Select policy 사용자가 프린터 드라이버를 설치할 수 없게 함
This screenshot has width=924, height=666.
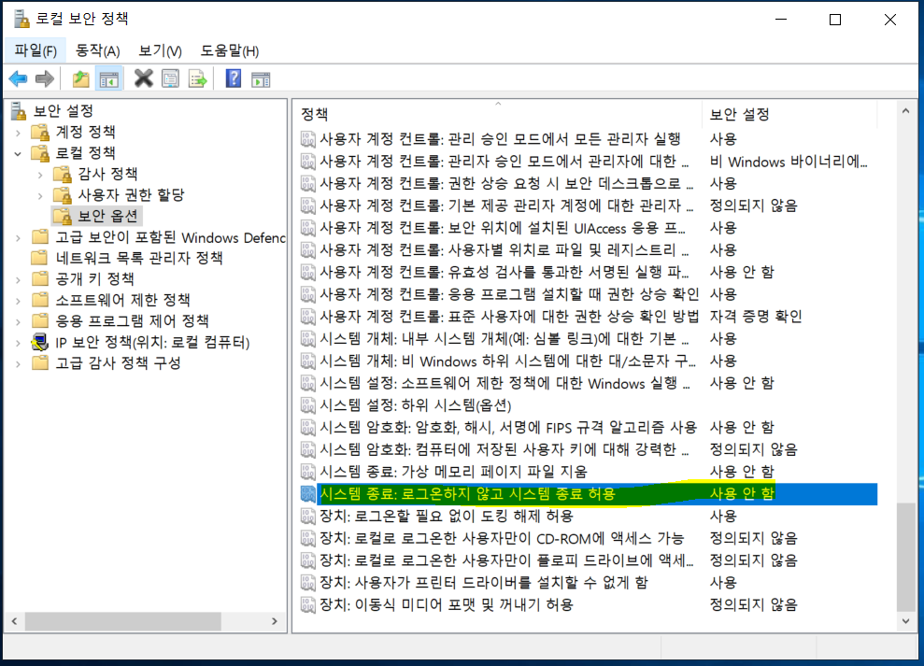pos(483,583)
